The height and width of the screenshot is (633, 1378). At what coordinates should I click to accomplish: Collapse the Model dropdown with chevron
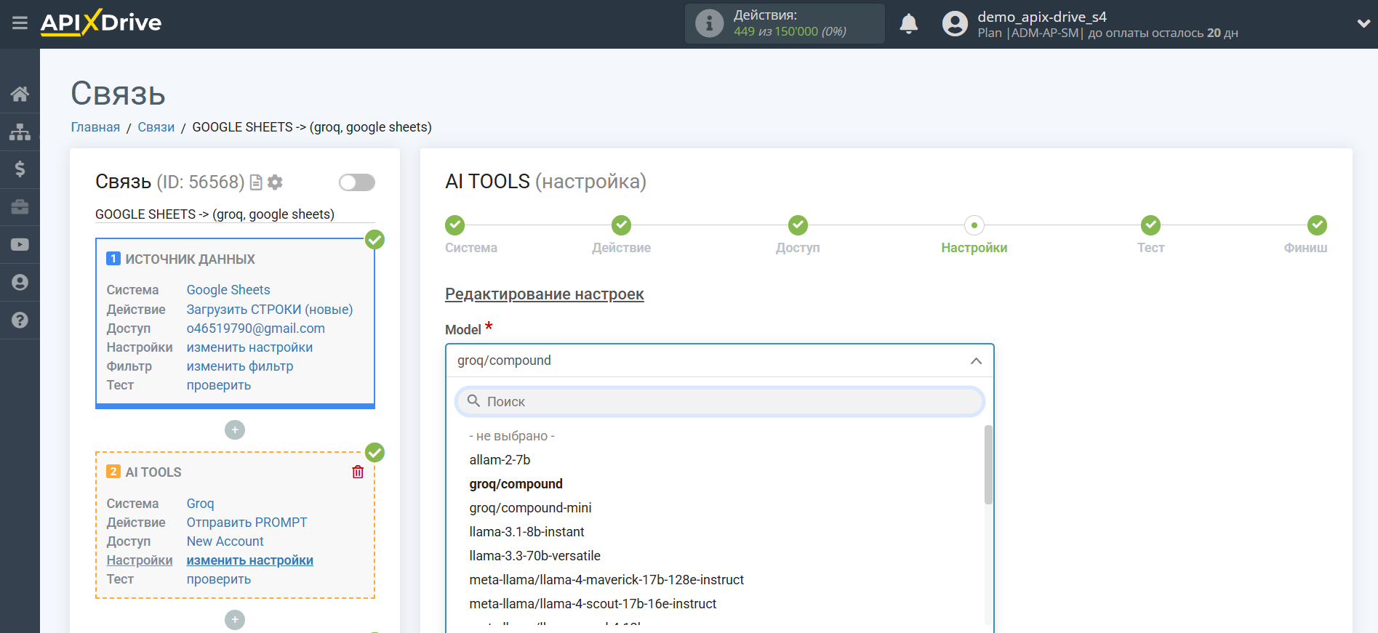point(976,361)
